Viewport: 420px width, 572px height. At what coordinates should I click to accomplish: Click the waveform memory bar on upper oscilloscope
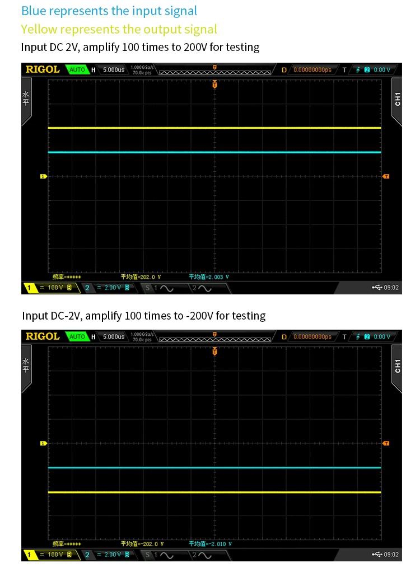[215, 71]
